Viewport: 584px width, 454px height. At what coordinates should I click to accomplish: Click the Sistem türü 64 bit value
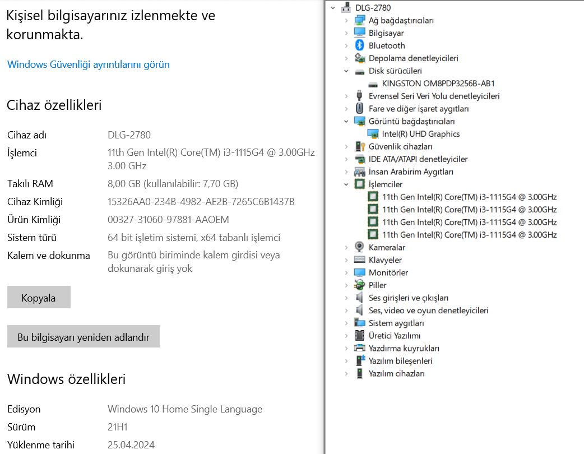[x=194, y=237]
